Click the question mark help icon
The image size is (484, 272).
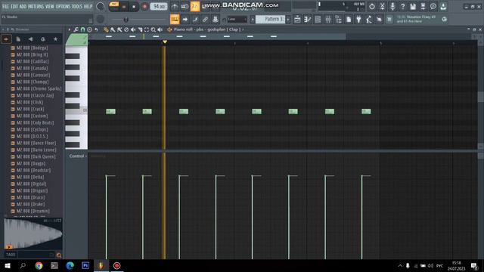(x=402, y=7)
